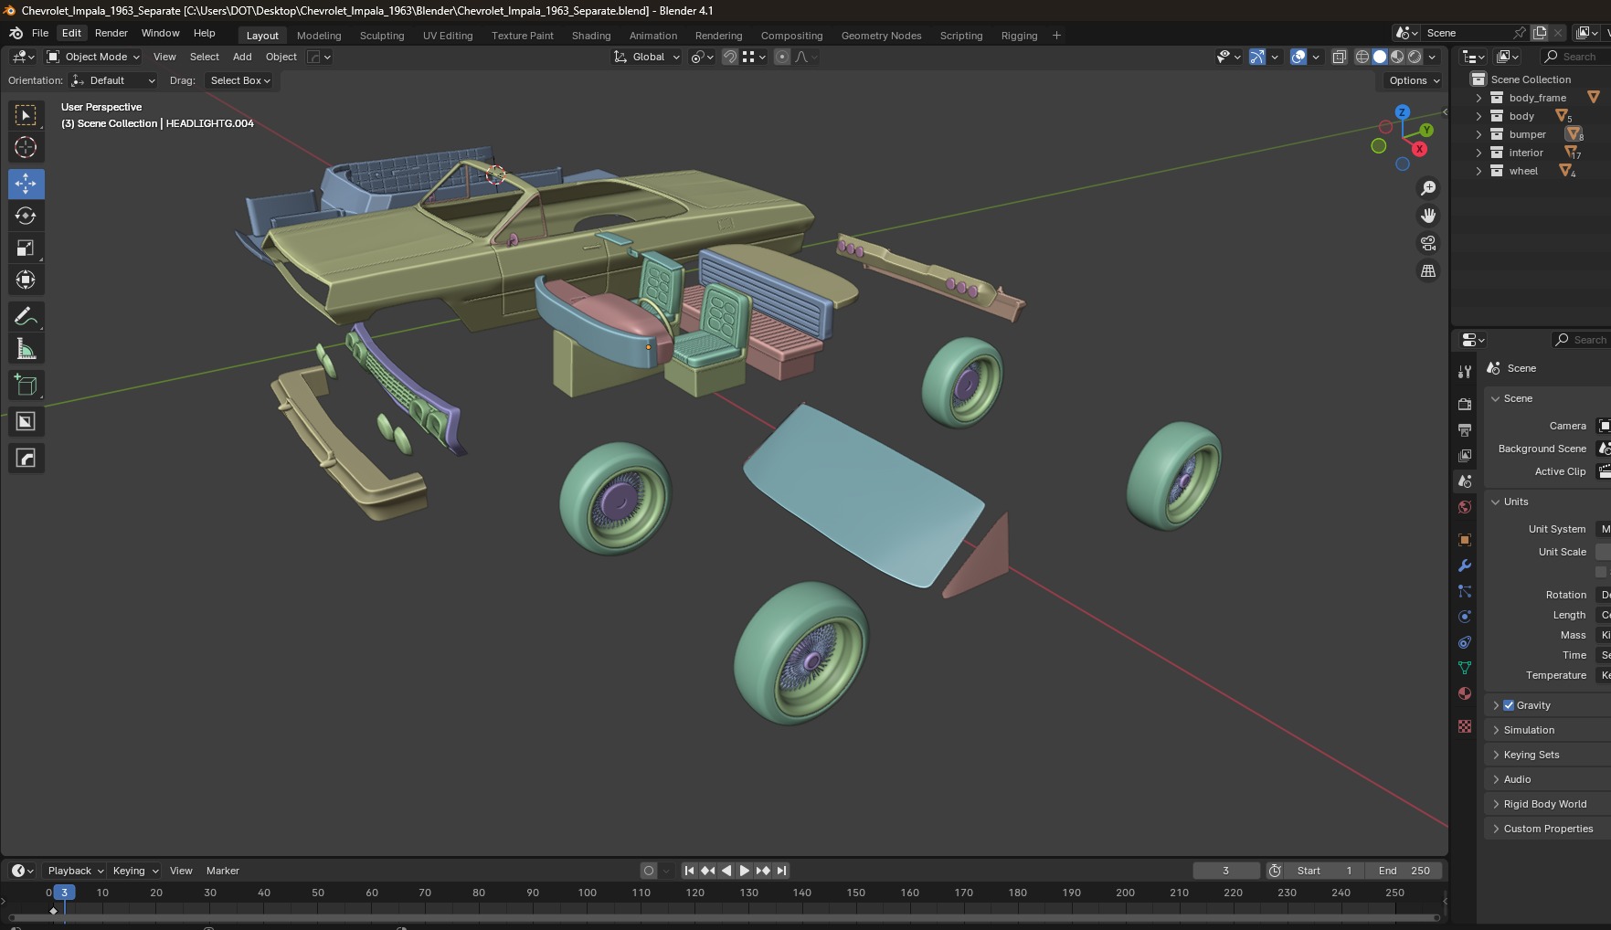Toggle viewport gizmos display
The height and width of the screenshot is (930, 1611).
[1257, 57]
